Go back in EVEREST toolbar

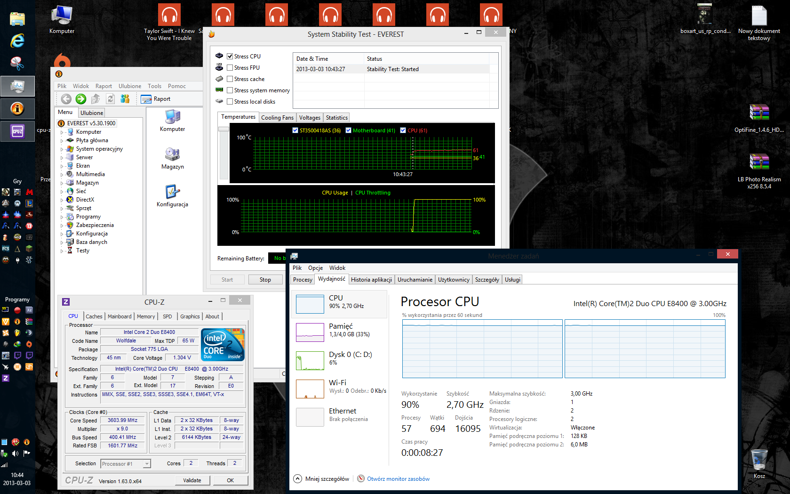click(x=66, y=99)
